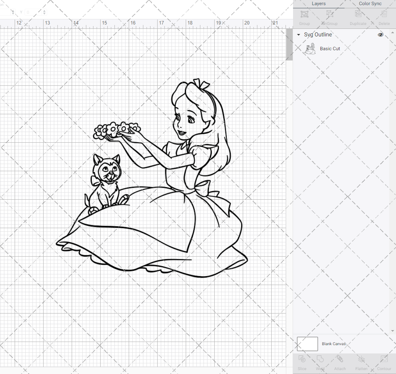Select the Basic Cut layer
396x374 pixels.
pos(330,48)
